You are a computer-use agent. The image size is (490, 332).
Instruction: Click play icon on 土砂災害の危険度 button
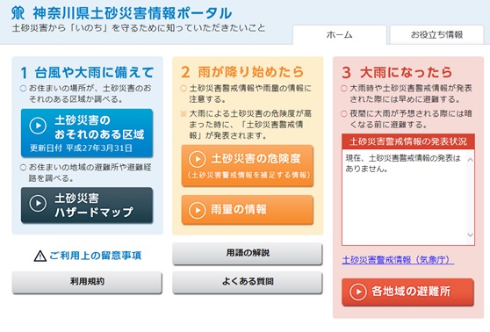[198, 159]
